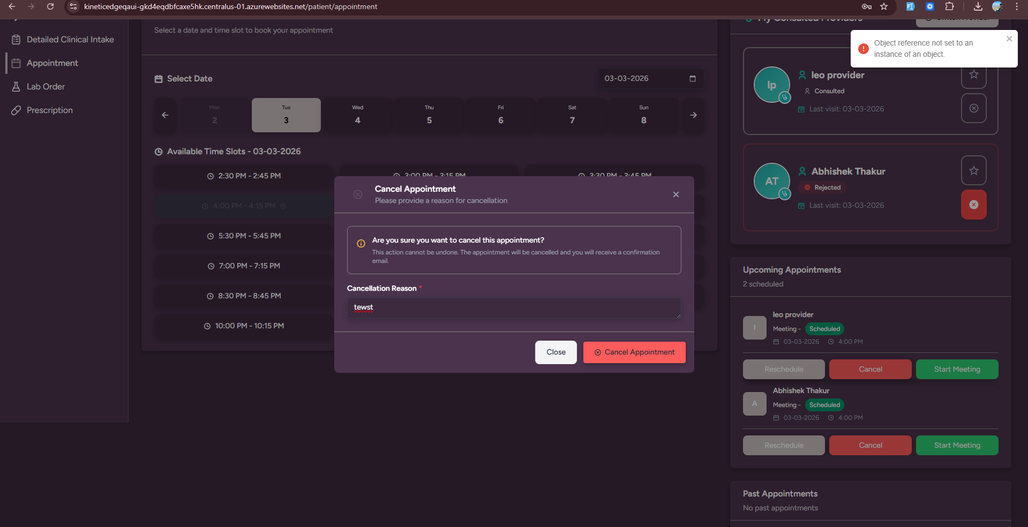This screenshot has width=1028, height=527.
Task: Open the date picker calendar icon
Action: [692, 79]
